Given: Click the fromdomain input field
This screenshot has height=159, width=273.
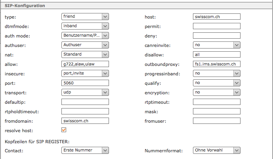Looking at the screenshot, I should [x=85, y=121].
